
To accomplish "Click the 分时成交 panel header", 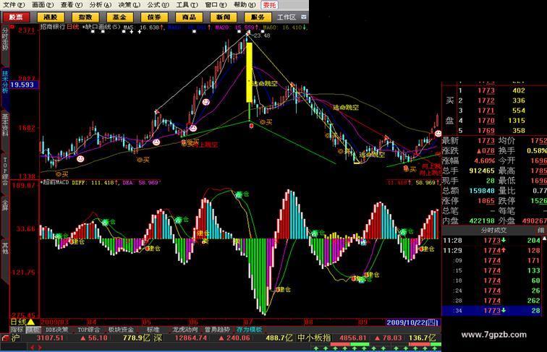I will tap(493, 230).
